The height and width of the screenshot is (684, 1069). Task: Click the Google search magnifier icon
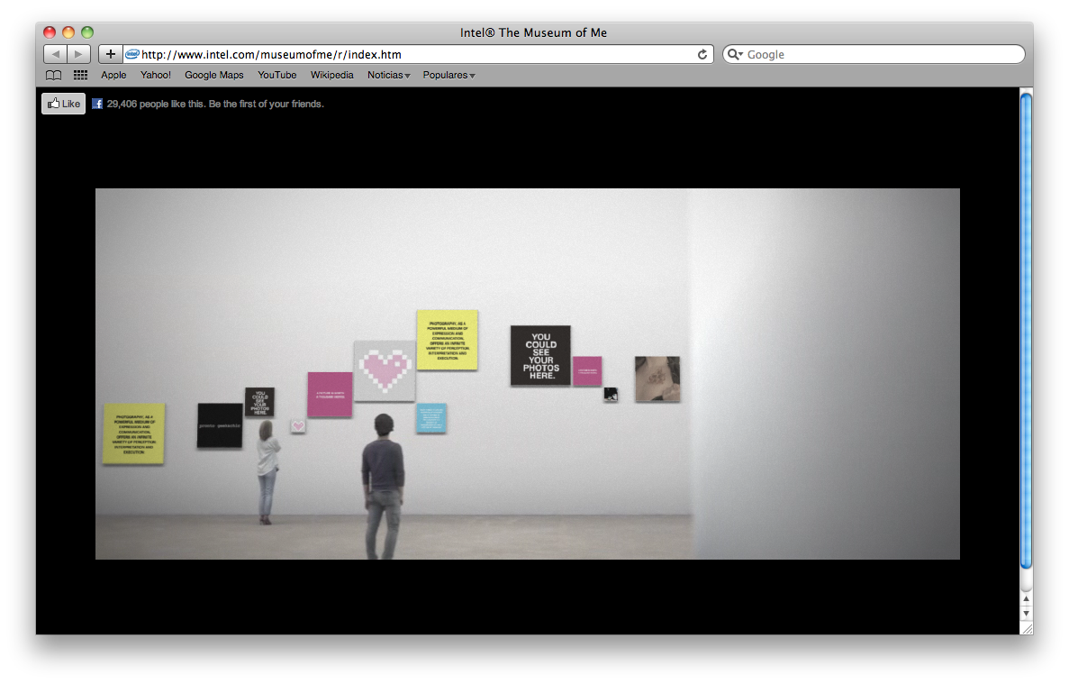click(x=734, y=54)
